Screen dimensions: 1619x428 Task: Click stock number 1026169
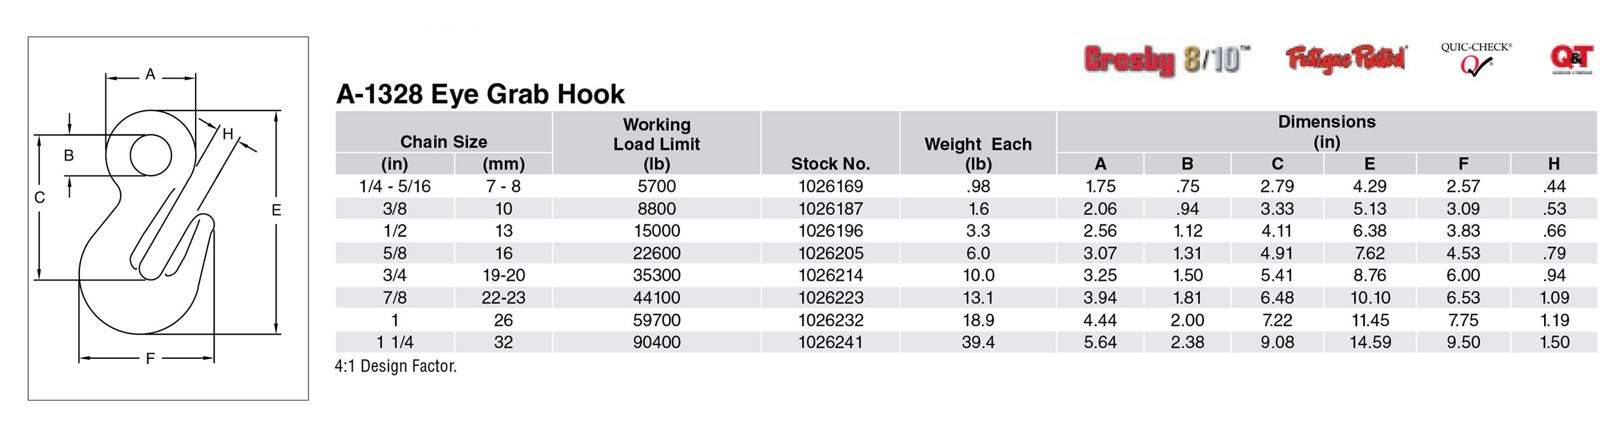pyautogui.click(x=830, y=186)
